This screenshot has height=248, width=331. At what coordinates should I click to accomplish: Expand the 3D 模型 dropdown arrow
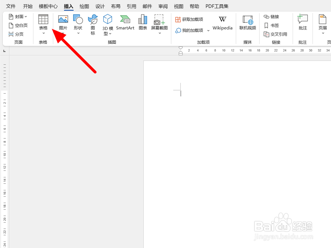tap(110, 34)
